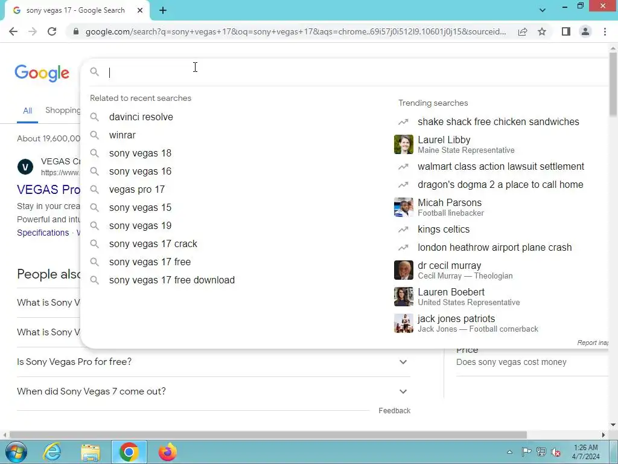Open 'london heathrow airport plane crash' trend

[495, 247]
